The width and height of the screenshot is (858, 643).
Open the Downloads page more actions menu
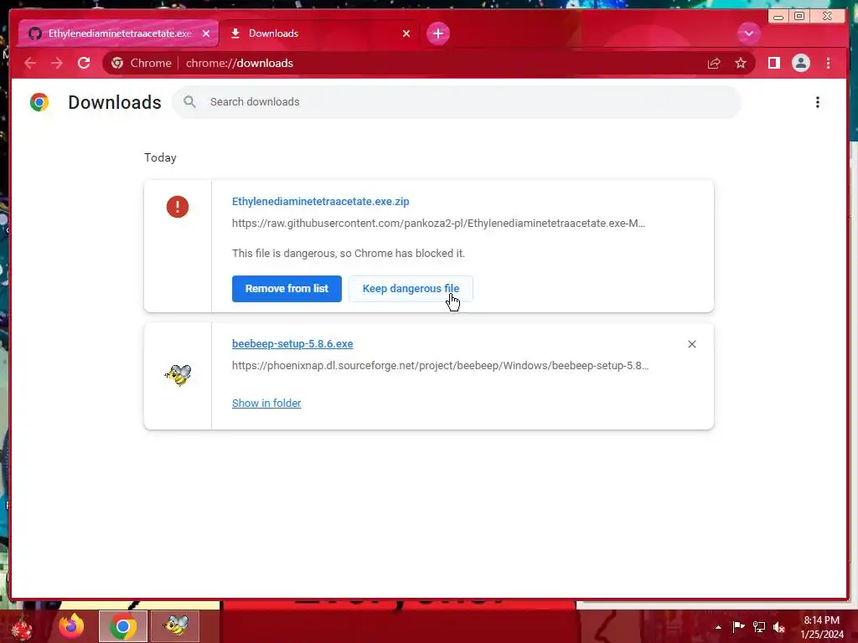click(x=817, y=102)
